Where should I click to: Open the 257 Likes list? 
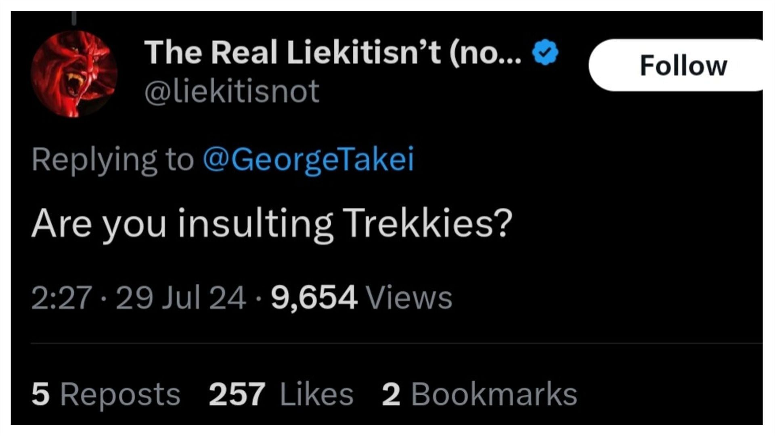click(281, 394)
